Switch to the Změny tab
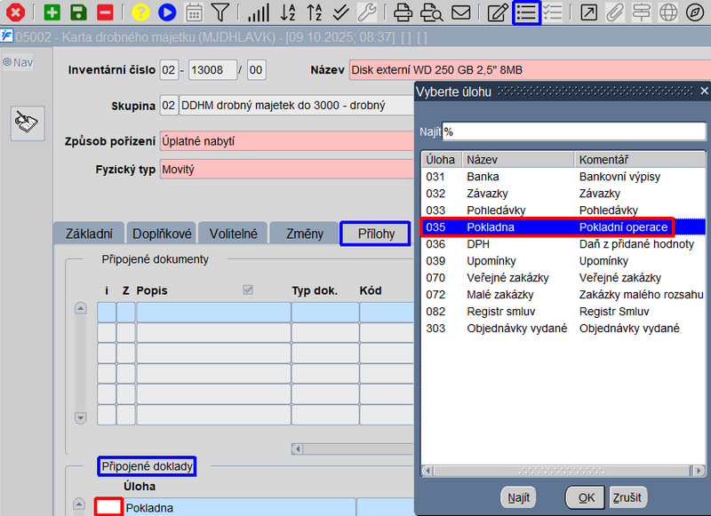This screenshot has height=516, width=711. pyautogui.click(x=304, y=234)
